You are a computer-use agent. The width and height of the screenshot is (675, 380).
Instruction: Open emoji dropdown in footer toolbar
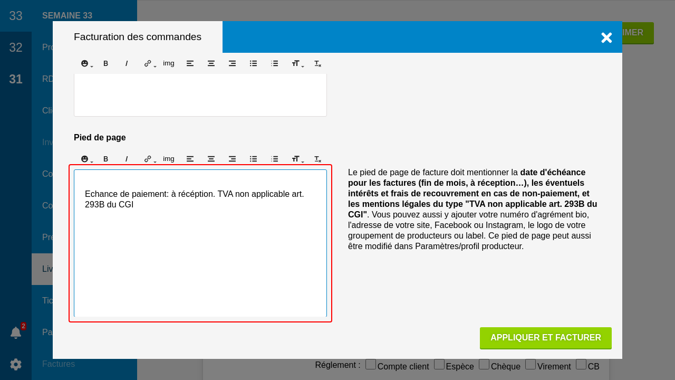click(86, 159)
